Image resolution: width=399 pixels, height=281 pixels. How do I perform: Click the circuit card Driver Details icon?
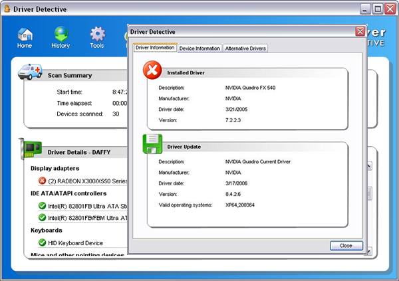point(31,149)
